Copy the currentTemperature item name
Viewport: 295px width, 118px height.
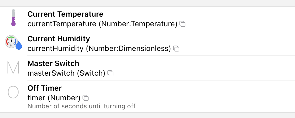tap(182, 24)
